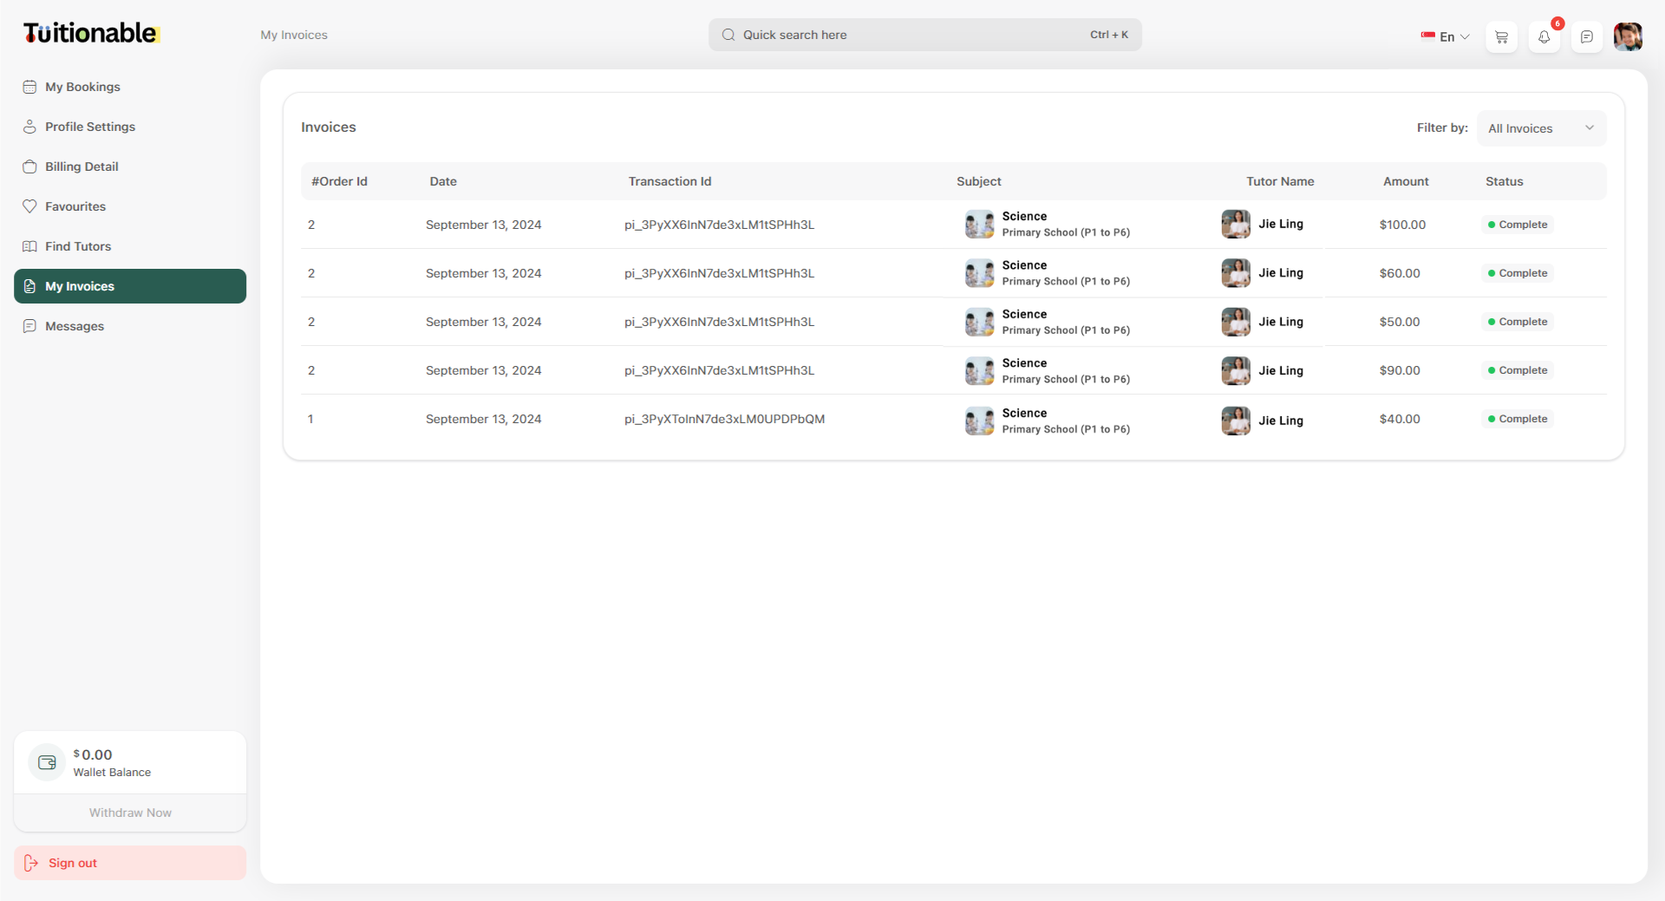
Task: Click the wallet balance icon
Action: click(x=47, y=762)
